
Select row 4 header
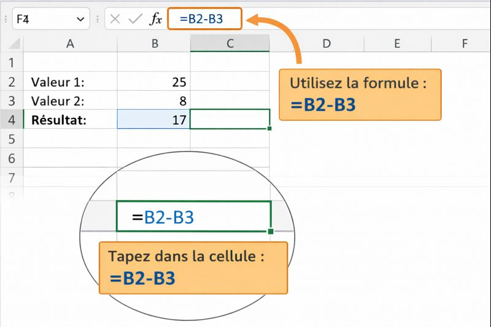pos(11,120)
